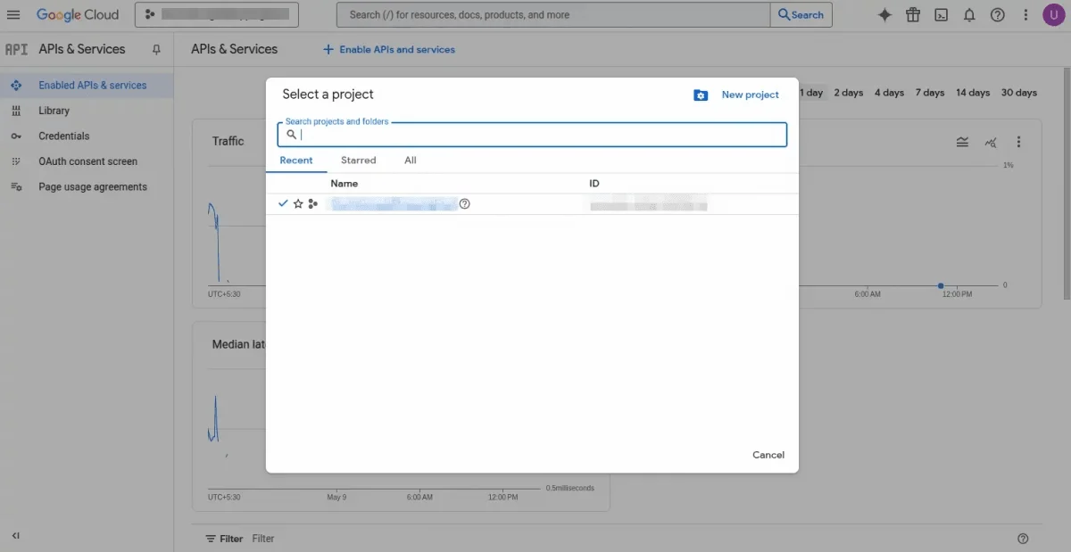Viewport: 1071px width, 552px height.
Task: Open the help question-mark icon
Action: coord(998,14)
